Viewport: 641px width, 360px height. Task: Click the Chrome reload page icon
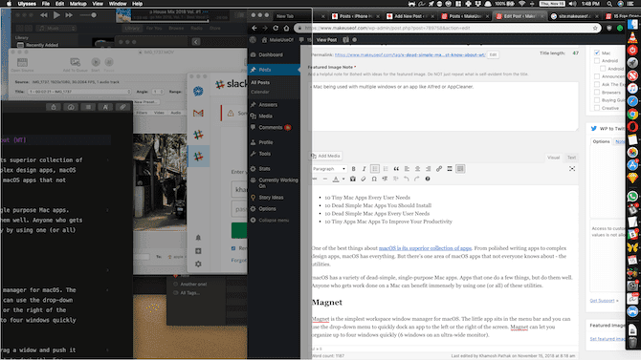276,28
